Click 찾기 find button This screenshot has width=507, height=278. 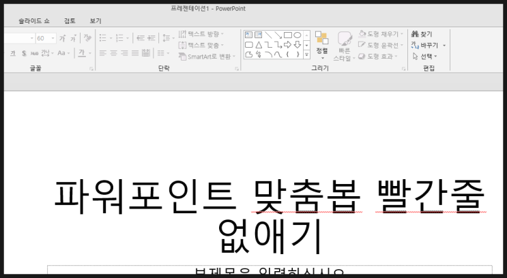click(422, 34)
